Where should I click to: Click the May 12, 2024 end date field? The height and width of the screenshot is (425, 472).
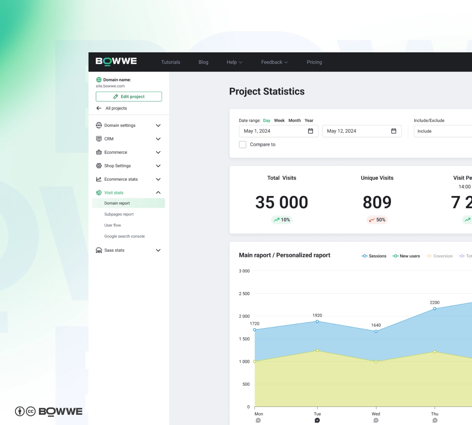[362, 131]
